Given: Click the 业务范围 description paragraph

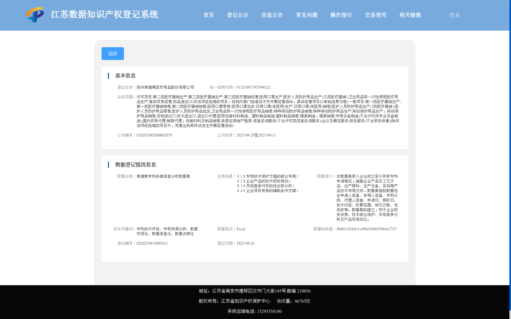Looking at the screenshot, I should click(269, 111).
